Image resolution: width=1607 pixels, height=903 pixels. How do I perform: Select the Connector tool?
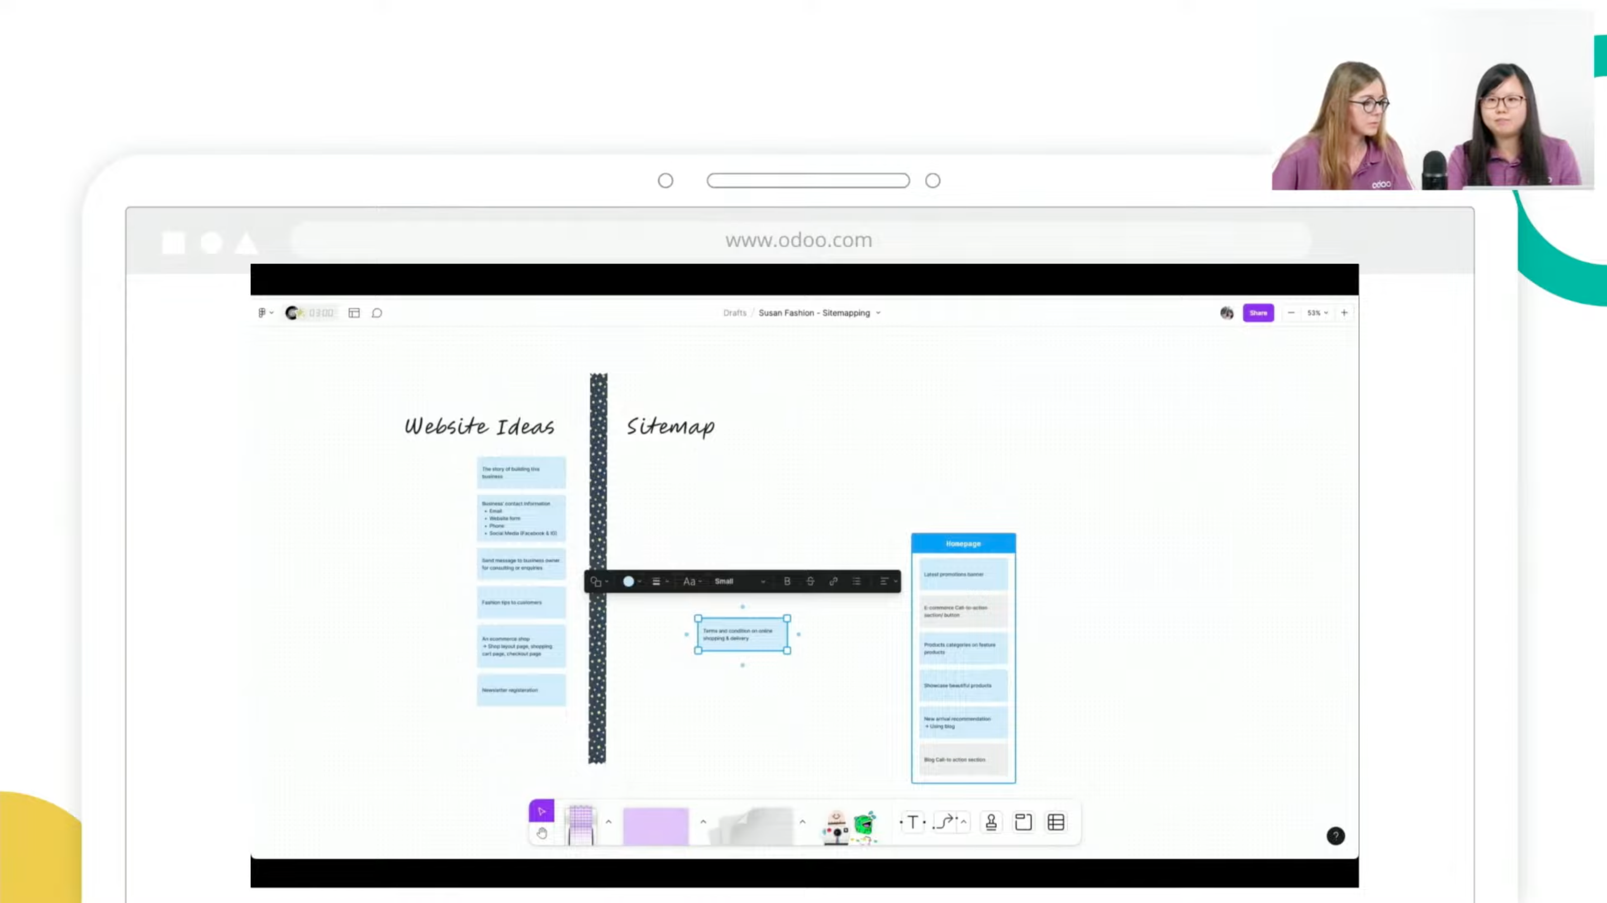pyautogui.click(x=944, y=823)
